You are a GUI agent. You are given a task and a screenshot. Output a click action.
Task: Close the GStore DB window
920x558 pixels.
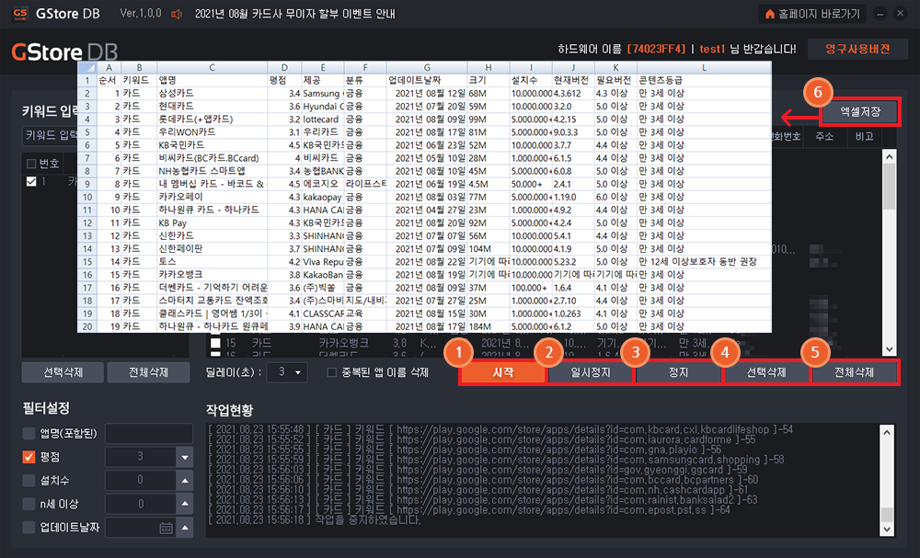(x=900, y=14)
